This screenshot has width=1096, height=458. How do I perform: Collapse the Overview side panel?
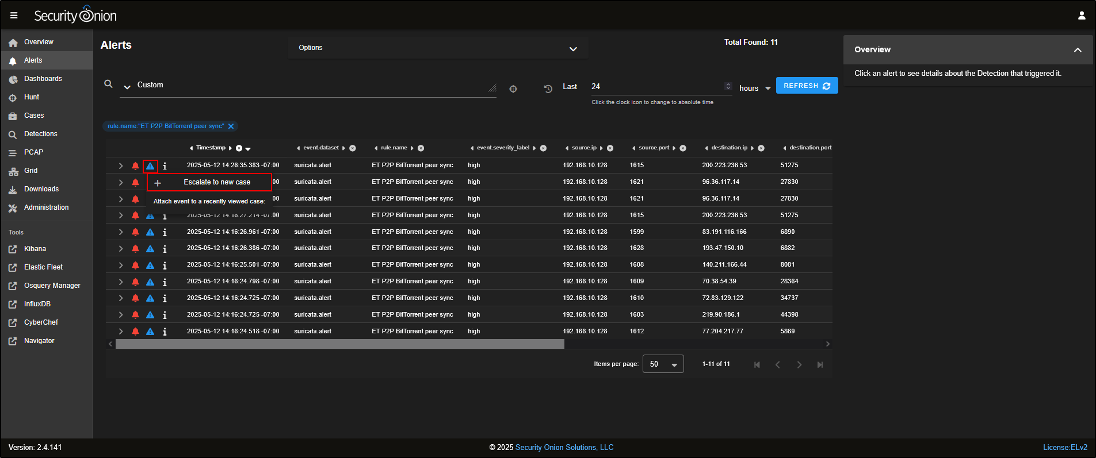(1077, 50)
